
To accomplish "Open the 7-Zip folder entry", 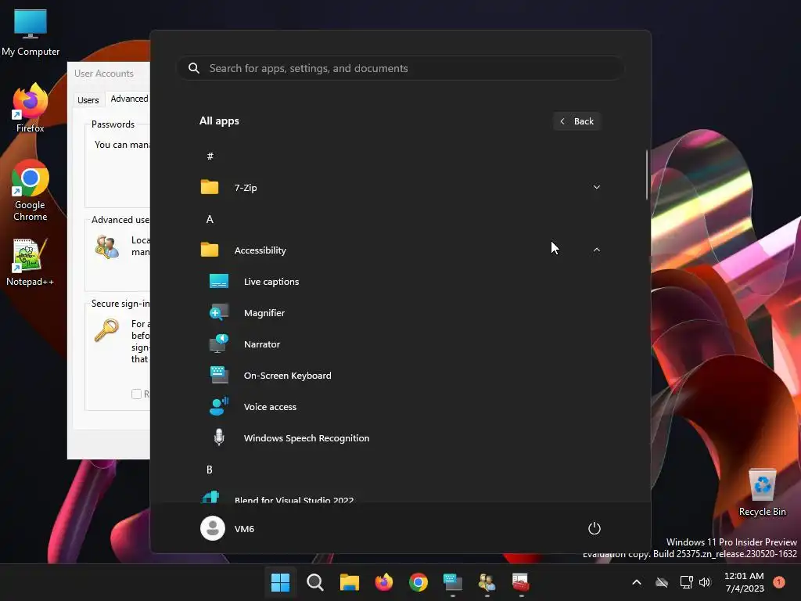I will pos(400,188).
